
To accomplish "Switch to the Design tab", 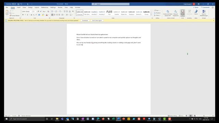I will coord(30,8).
